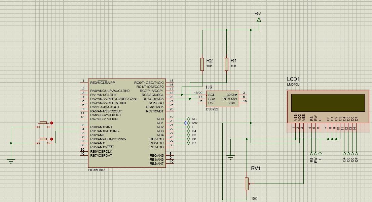Click the D7 pin terminal connector
This screenshot has height=202, width=372.
pyautogui.click(x=189, y=143)
